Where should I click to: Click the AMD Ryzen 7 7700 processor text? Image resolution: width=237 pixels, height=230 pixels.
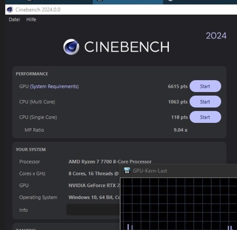110,161
